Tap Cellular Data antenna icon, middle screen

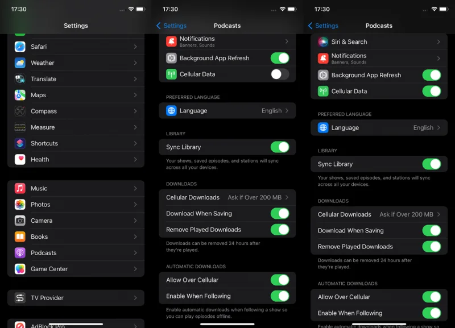[172, 74]
